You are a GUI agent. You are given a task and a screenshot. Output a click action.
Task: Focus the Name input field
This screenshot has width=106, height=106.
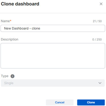(x=53, y=28)
